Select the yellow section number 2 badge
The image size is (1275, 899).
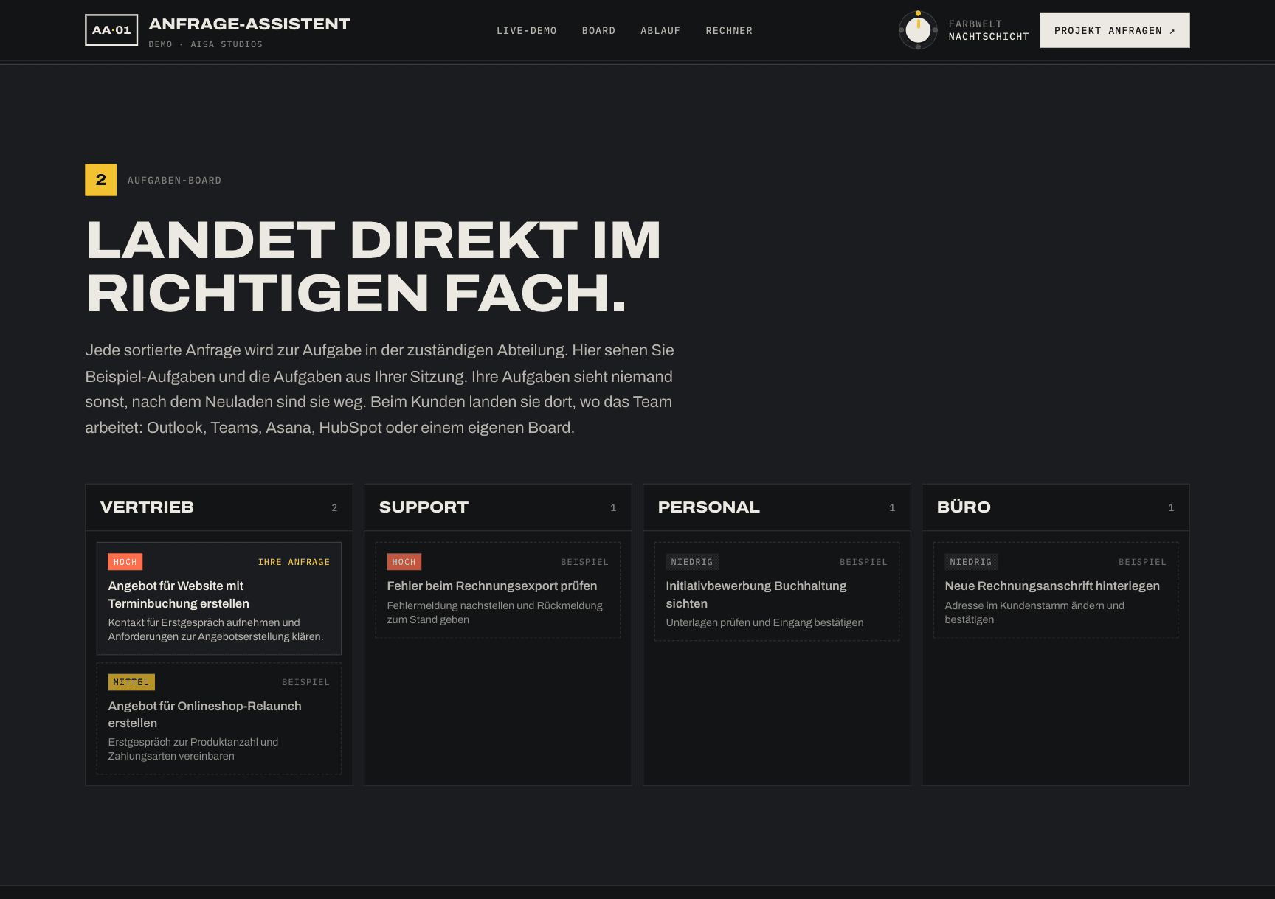click(x=101, y=180)
